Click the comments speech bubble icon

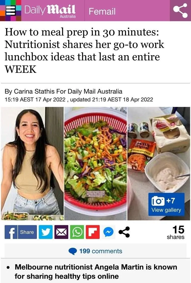click(x=73, y=251)
